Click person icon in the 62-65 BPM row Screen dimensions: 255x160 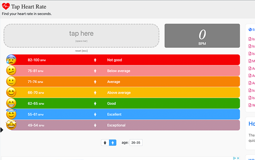(95, 104)
